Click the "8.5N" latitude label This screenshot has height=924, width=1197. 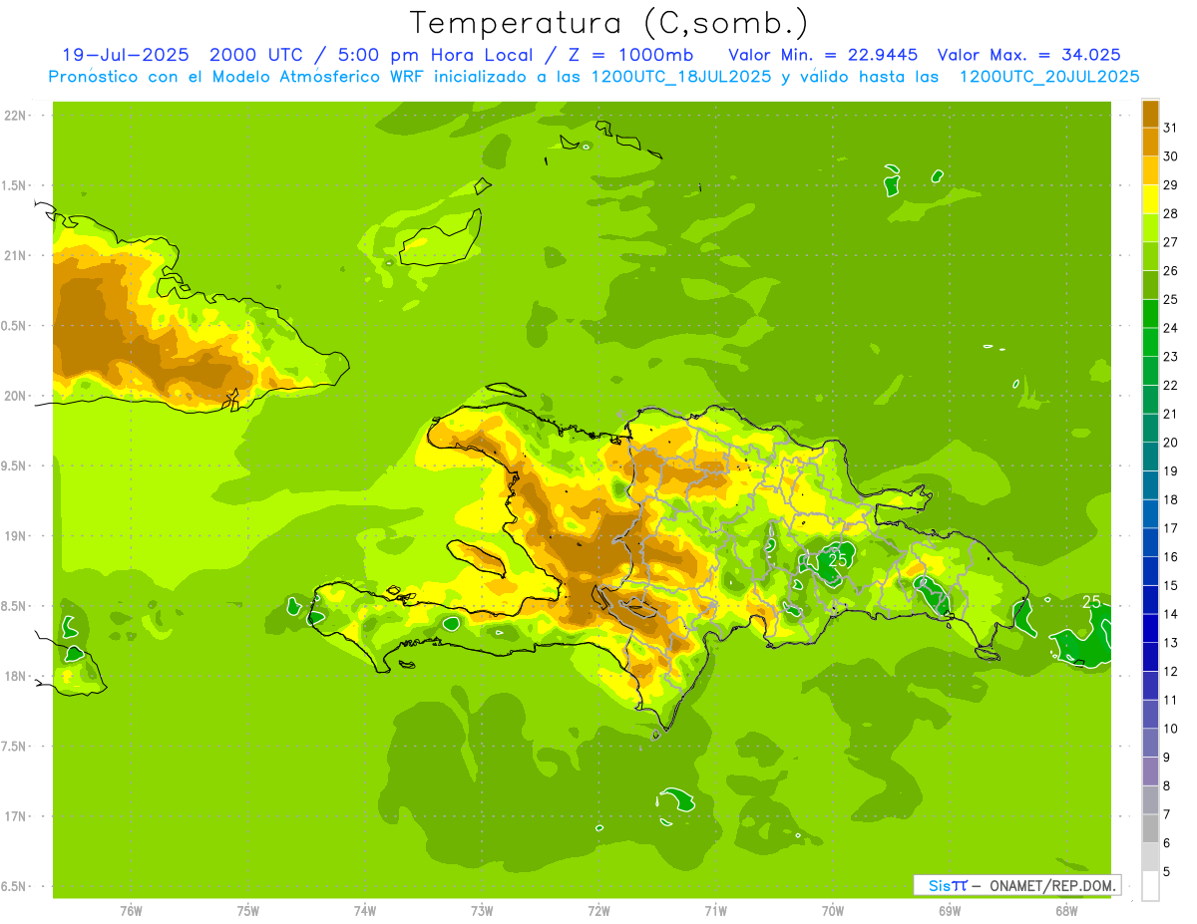[15, 606]
